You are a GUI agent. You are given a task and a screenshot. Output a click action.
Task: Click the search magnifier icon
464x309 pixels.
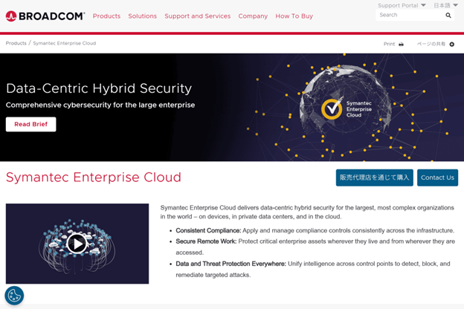pos(448,15)
